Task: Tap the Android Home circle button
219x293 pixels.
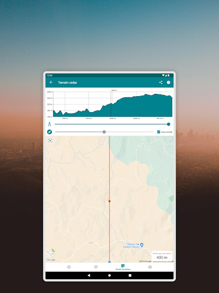Action: [109, 275]
